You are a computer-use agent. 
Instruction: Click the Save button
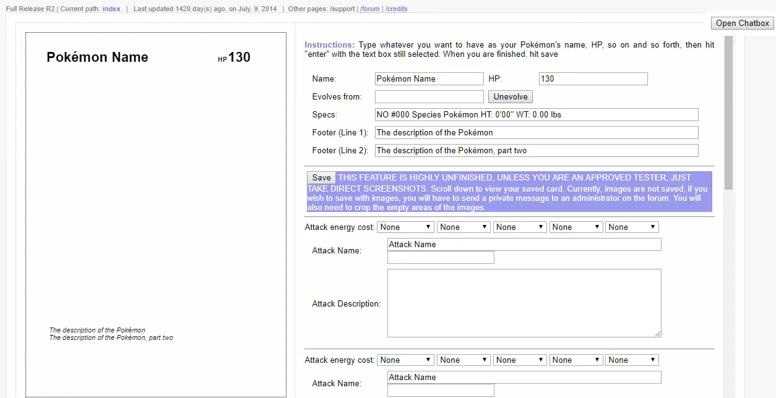pyautogui.click(x=321, y=177)
